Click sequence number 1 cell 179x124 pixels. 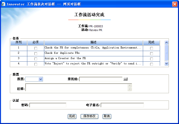[19, 48]
